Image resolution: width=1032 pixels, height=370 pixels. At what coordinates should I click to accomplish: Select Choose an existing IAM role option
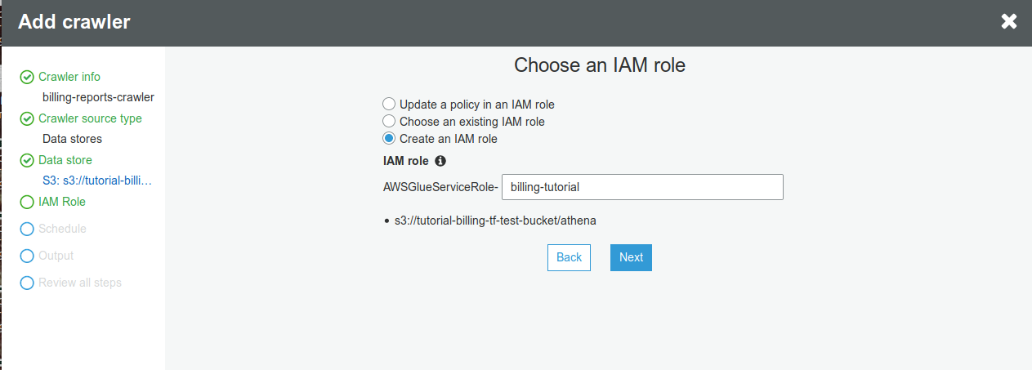tap(389, 122)
